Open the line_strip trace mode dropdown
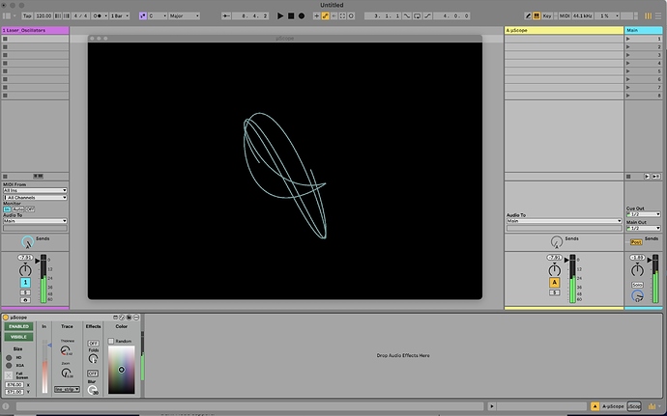This screenshot has width=667, height=416. coord(67,389)
